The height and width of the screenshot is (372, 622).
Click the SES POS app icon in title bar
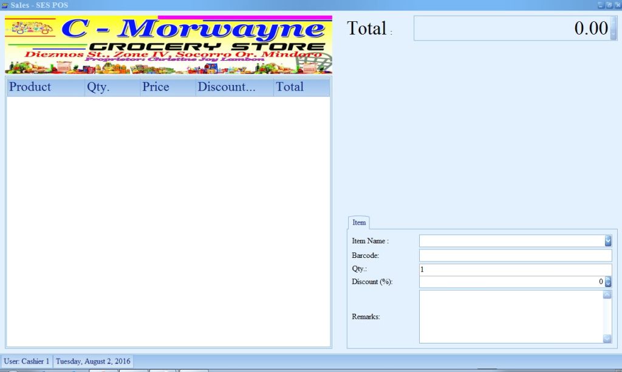(x=5, y=5)
